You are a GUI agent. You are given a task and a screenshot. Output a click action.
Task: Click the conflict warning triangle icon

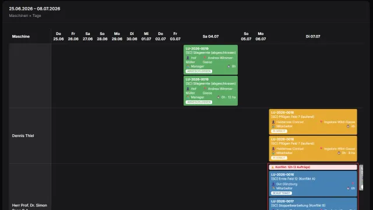[x=273, y=167]
